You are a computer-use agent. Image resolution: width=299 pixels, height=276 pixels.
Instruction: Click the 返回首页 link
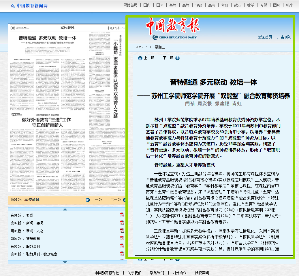[265, 37]
